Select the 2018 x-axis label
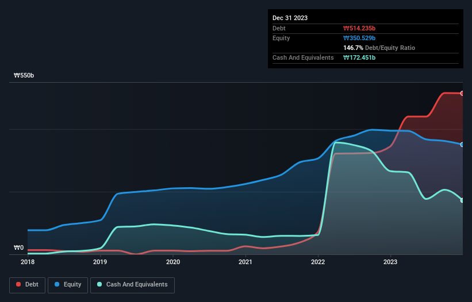Image resolution: width=472 pixels, height=302 pixels. click(x=28, y=262)
